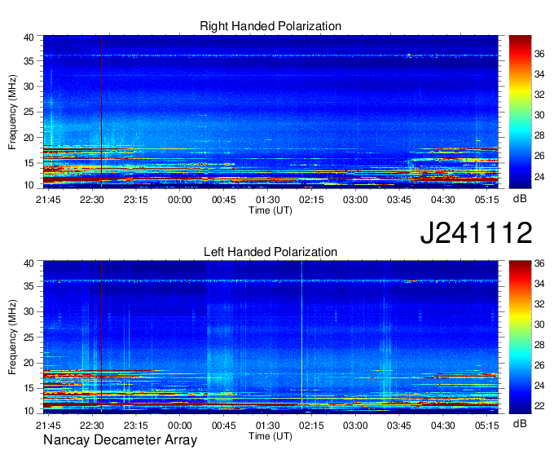Click the Left Handed panel's dB color bar
This screenshot has width=554, height=450.
pos(520,337)
